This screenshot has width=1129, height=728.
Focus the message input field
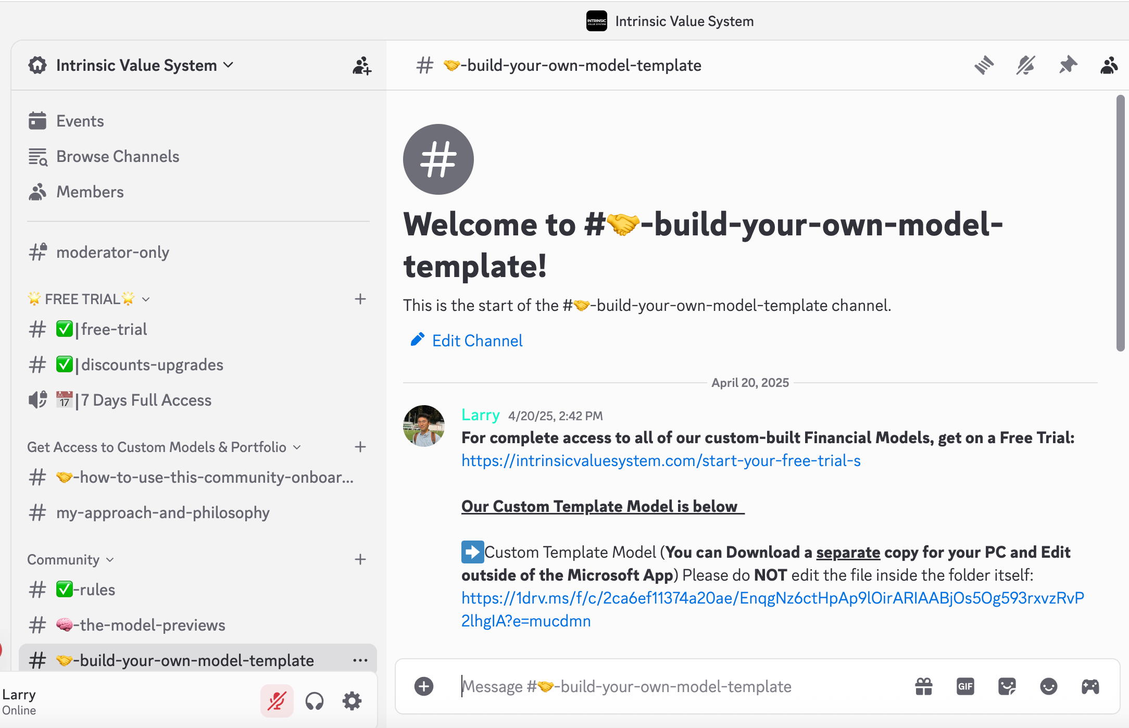click(x=677, y=686)
